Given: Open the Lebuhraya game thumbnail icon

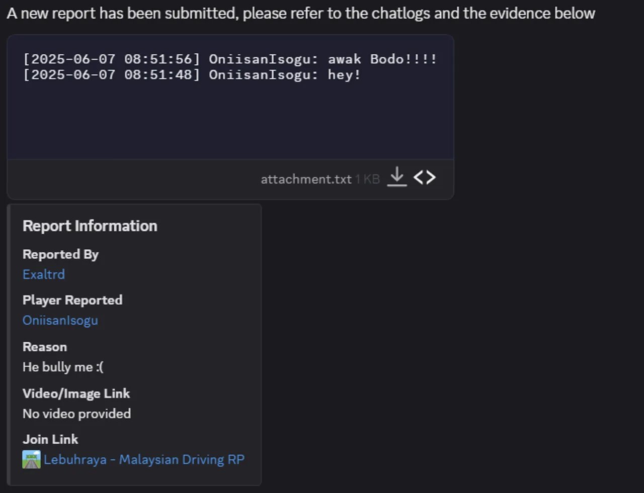Looking at the screenshot, I should point(31,459).
